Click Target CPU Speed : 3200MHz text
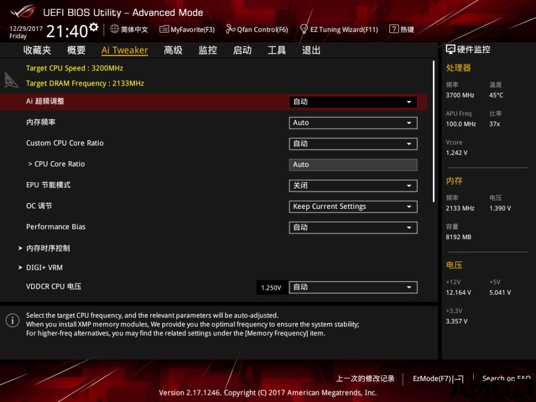The image size is (536, 402). [x=74, y=68]
